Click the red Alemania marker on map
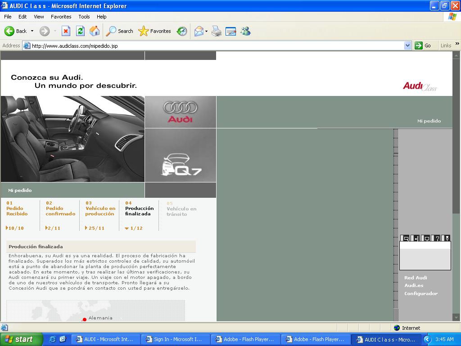The image size is (461, 346). tap(84, 319)
